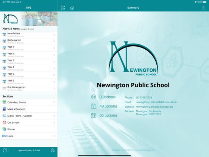209x157 pixels.
Task: Tap the NPS title in sidebar header
Action: tap(29, 8)
